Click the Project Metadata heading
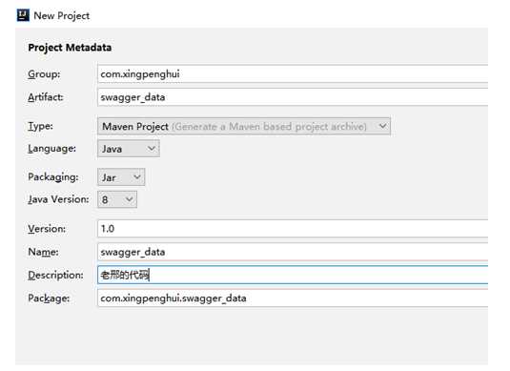Screen dimensions: 510x371 [x=70, y=48]
